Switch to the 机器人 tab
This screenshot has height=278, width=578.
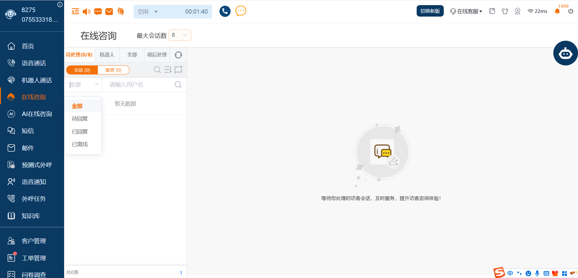click(x=107, y=55)
